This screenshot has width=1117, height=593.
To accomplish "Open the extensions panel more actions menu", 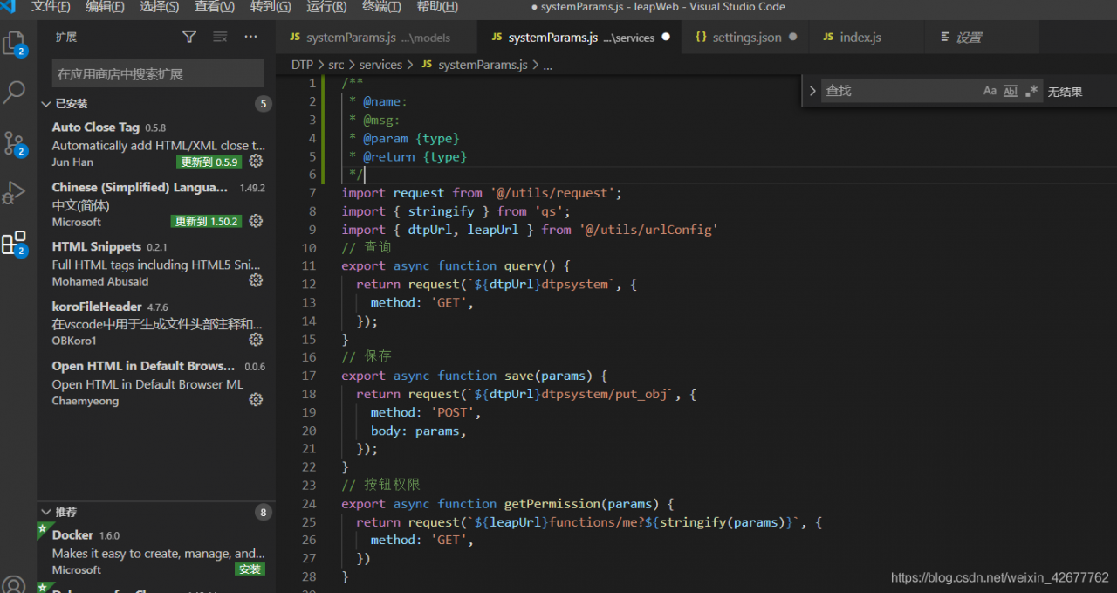I will point(251,37).
